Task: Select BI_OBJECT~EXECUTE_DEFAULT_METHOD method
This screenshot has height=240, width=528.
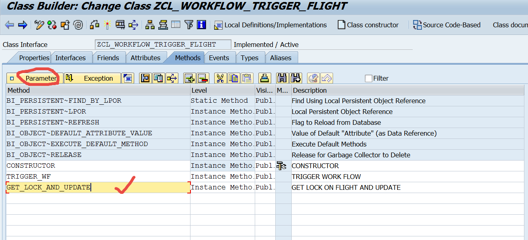Action: tap(98, 144)
